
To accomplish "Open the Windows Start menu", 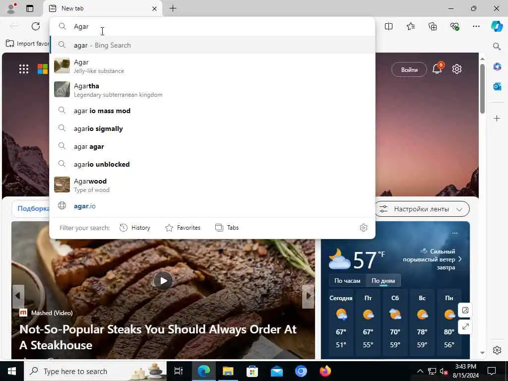I will coord(12,371).
